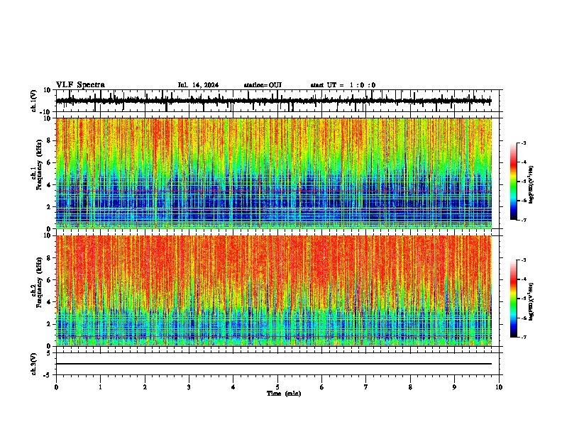Click the "start UT = 1:0:0" text
This screenshot has width=562, height=434.
tap(343, 85)
